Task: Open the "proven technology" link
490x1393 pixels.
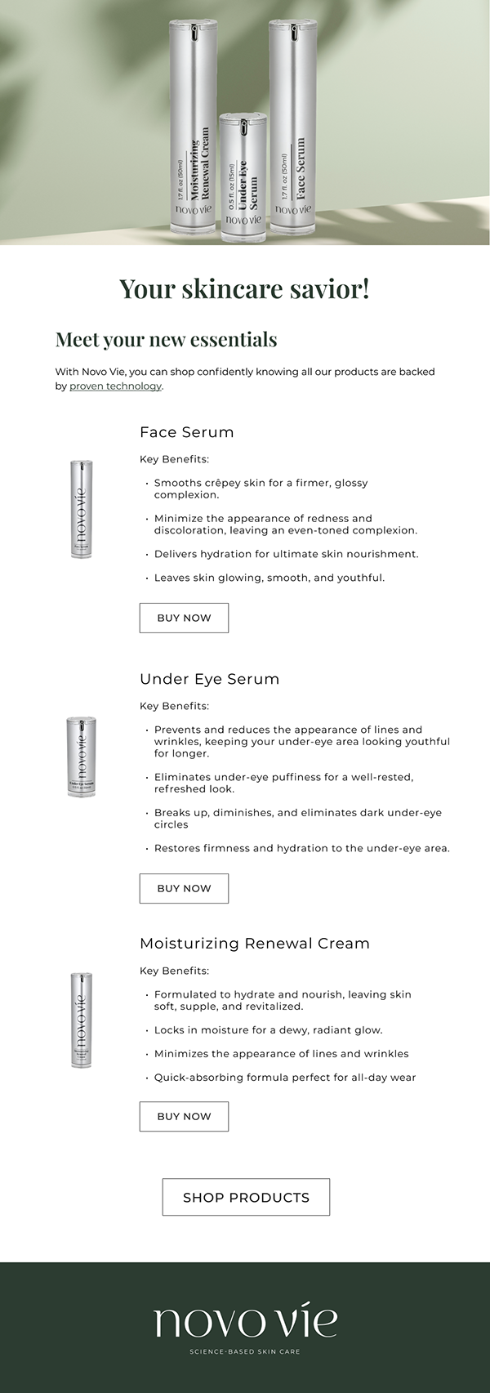Action: [115, 386]
